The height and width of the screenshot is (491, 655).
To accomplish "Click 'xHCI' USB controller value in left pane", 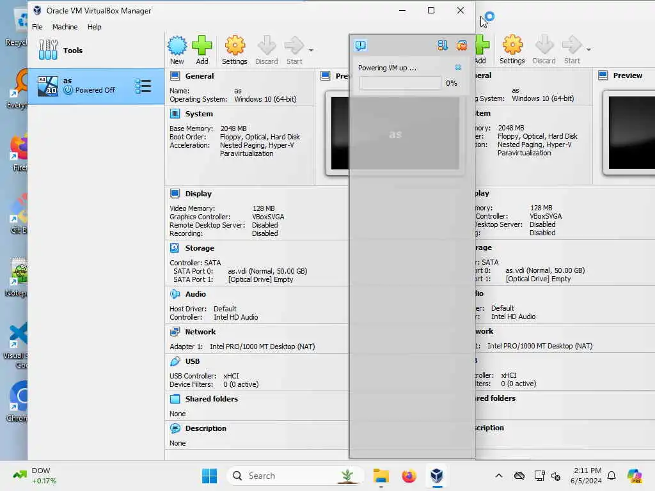I will 232,376.
